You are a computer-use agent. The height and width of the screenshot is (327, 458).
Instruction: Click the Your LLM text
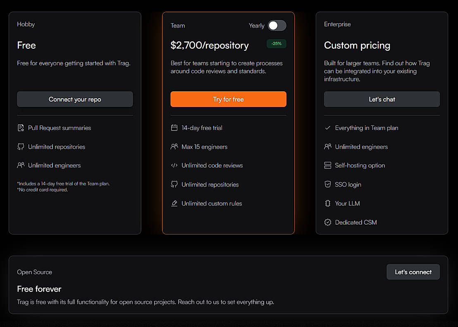347,203
